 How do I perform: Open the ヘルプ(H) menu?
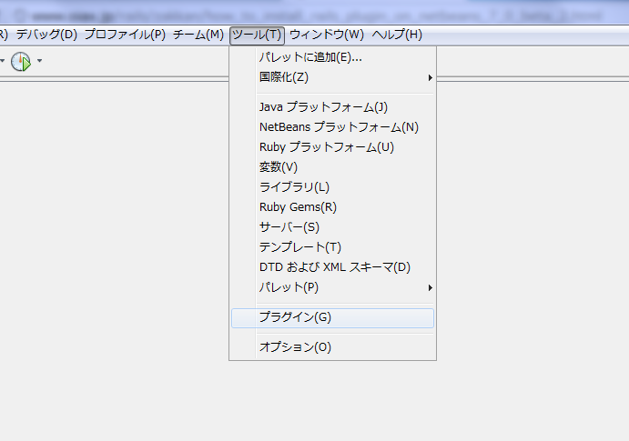coord(397,35)
